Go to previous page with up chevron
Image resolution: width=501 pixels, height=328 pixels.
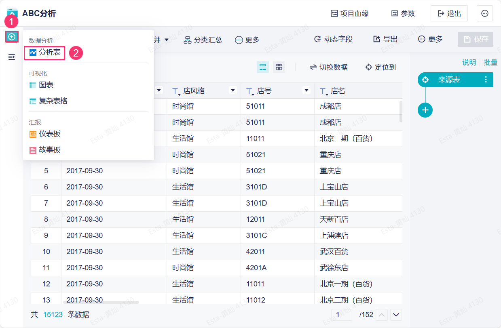click(x=382, y=315)
